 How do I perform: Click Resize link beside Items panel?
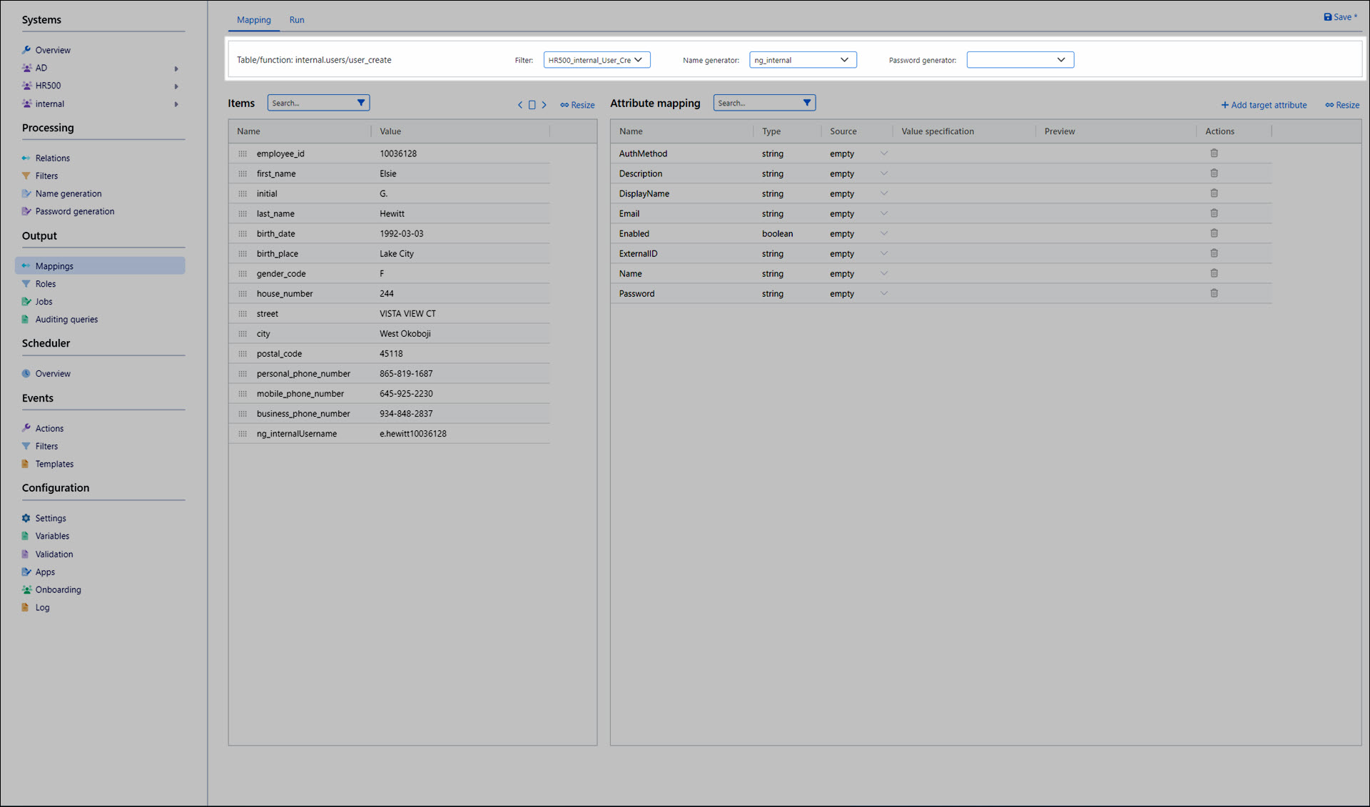(577, 105)
